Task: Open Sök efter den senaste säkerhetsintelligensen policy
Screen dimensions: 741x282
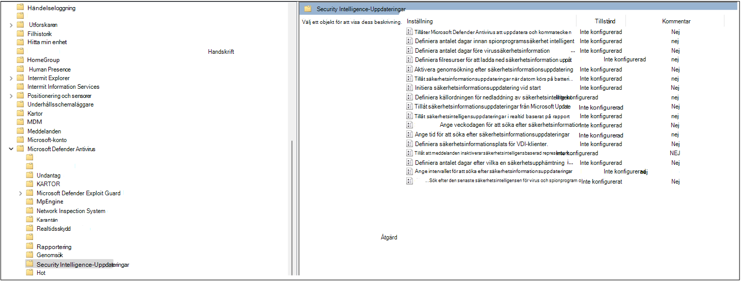Action: click(503, 181)
